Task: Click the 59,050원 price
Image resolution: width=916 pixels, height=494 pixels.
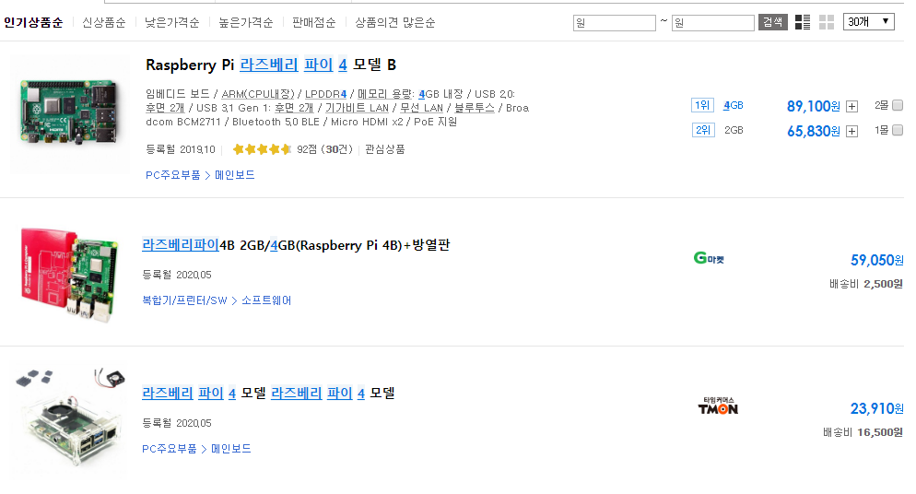Action: point(877,261)
